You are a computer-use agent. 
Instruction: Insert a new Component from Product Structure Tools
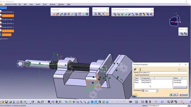tap(115, 14)
